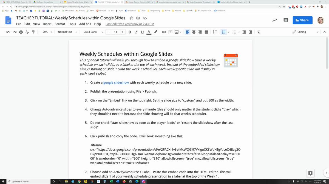Toggle the Numbered list button
Screen dimensions: 329x184
click(223, 32)
